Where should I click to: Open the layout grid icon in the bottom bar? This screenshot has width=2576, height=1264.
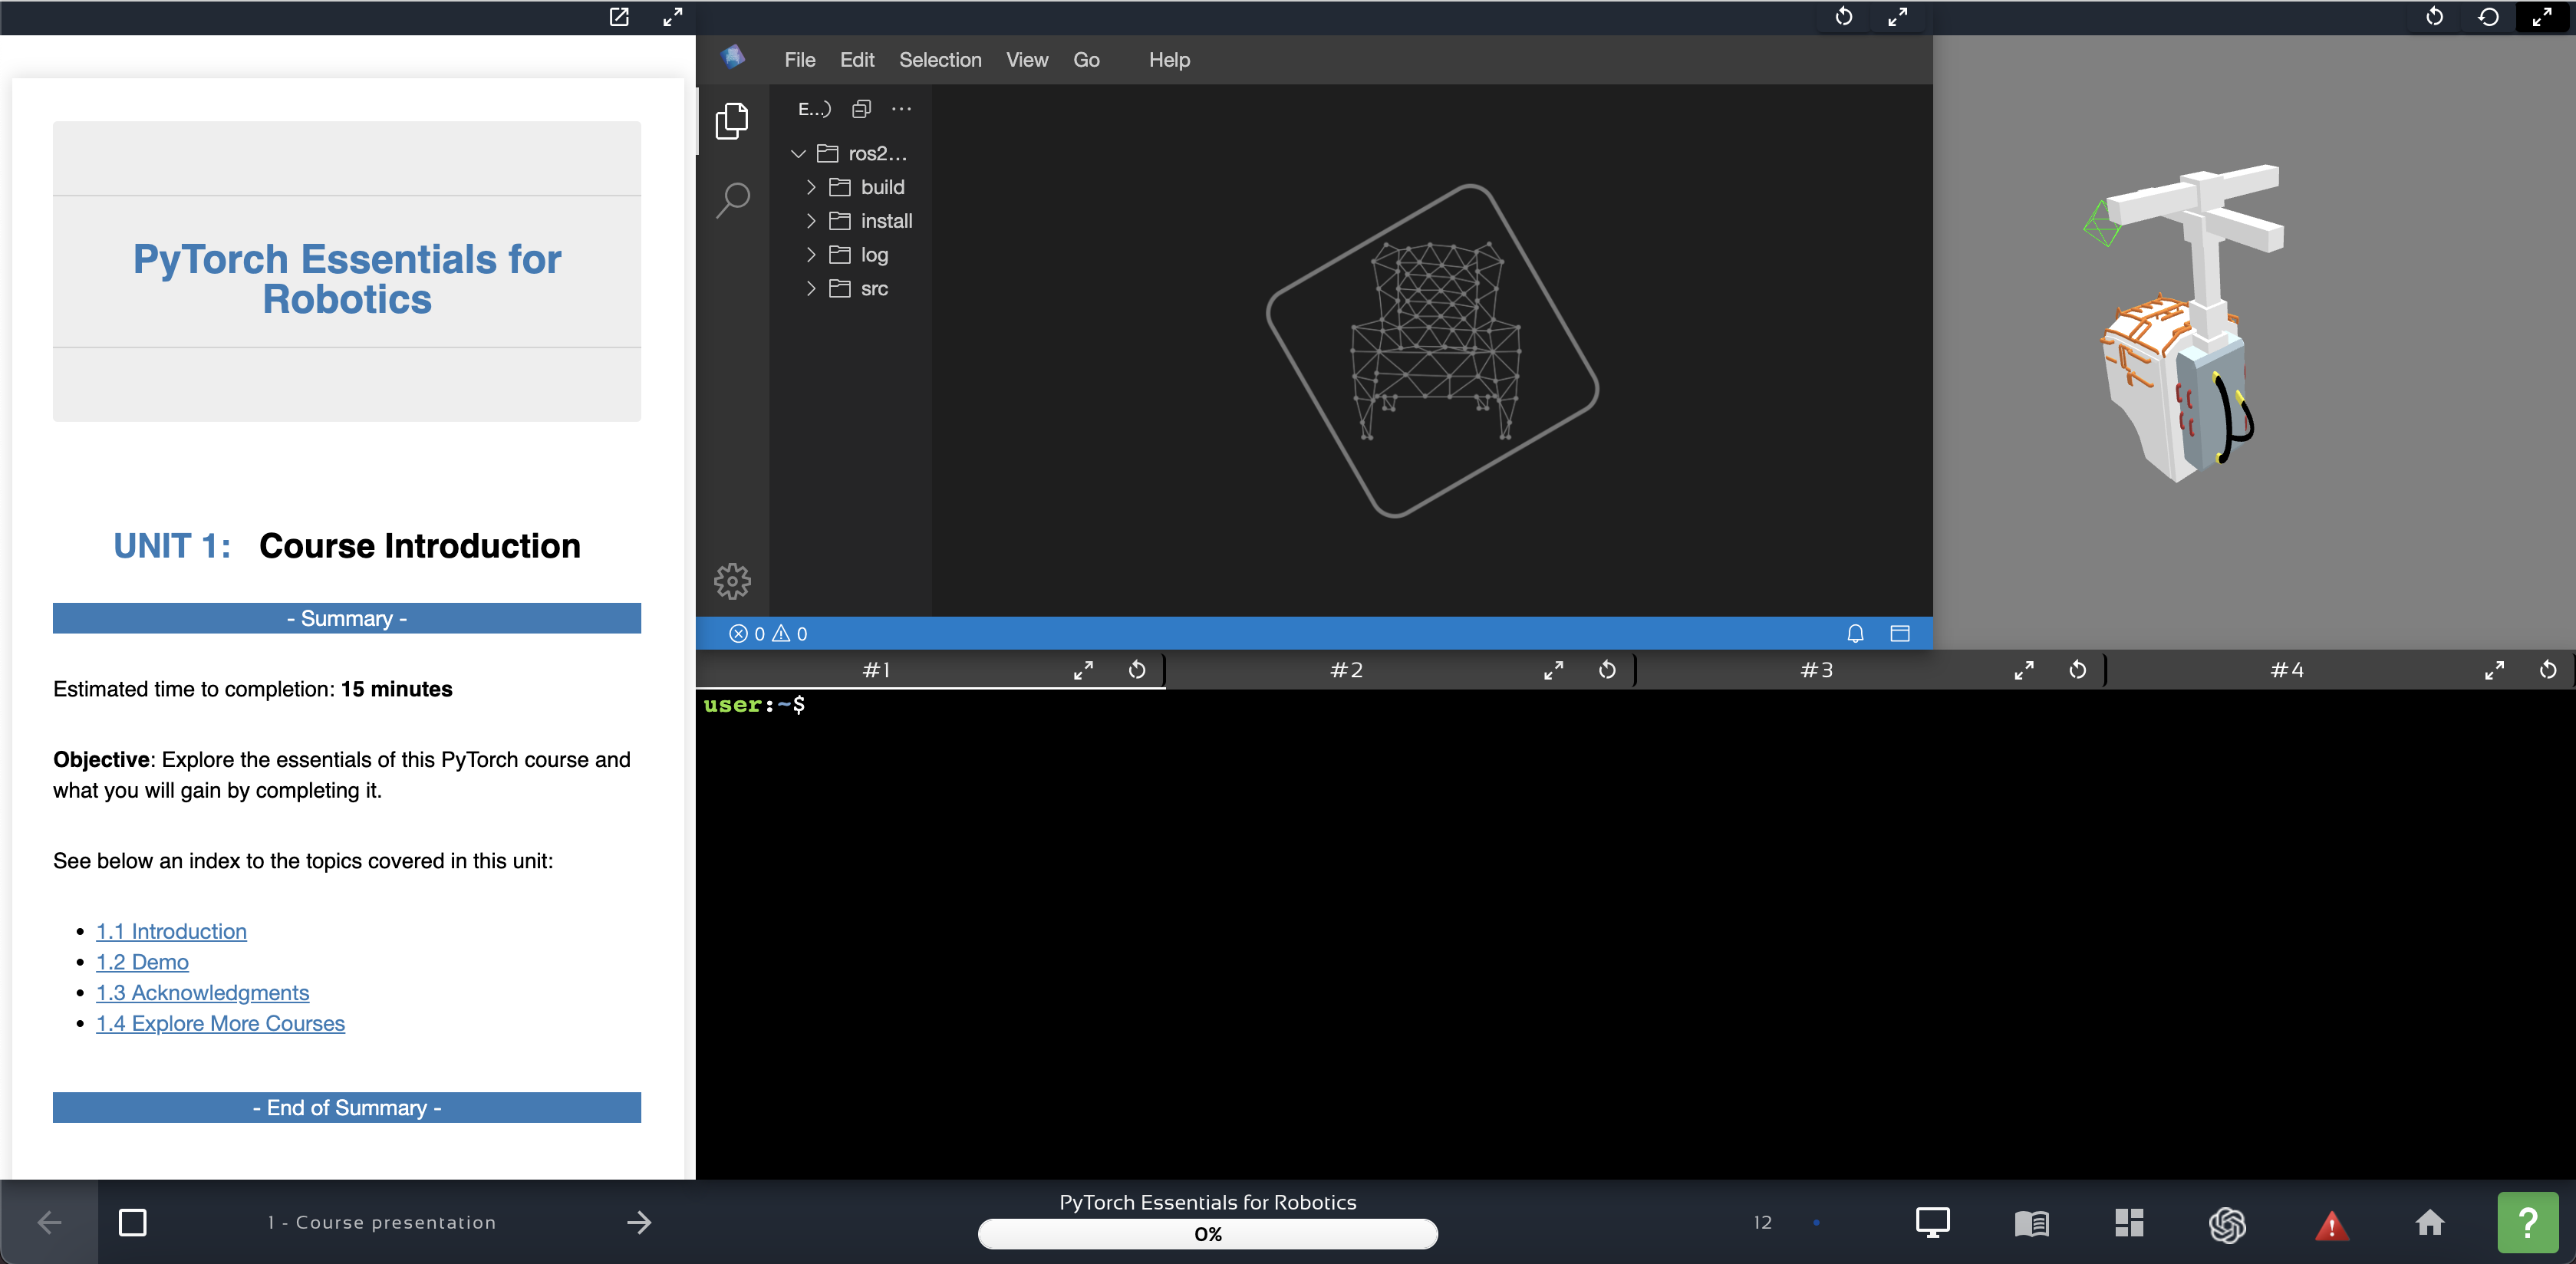[2129, 1222]
